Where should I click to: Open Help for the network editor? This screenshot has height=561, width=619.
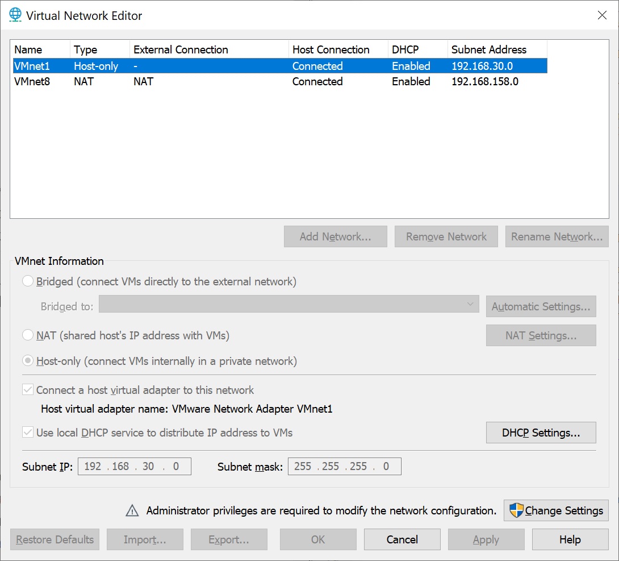pyautogui.click(x=570, y=539)
